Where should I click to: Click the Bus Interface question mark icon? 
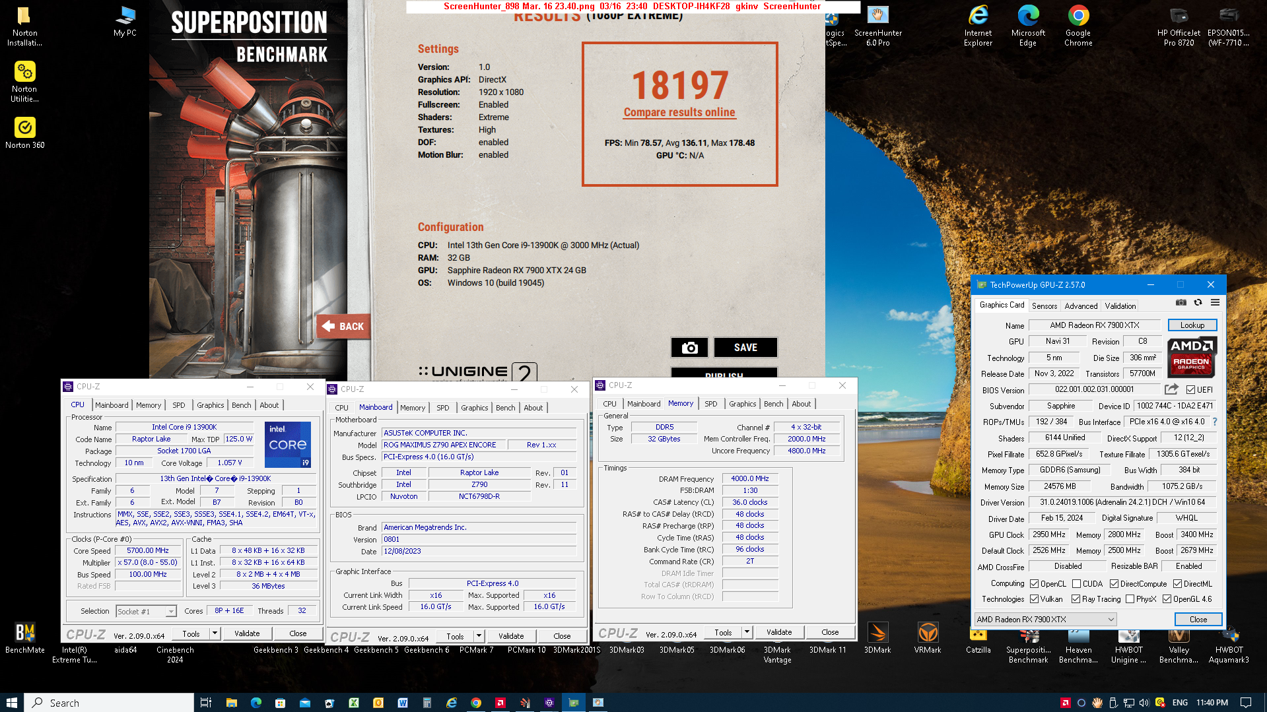(x=1214, y=422)
